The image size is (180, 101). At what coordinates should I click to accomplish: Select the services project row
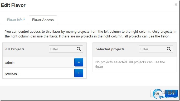click(45, 73)
